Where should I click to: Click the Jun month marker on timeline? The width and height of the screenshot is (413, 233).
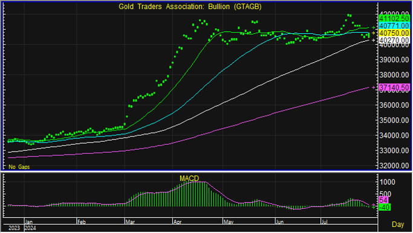279,222
